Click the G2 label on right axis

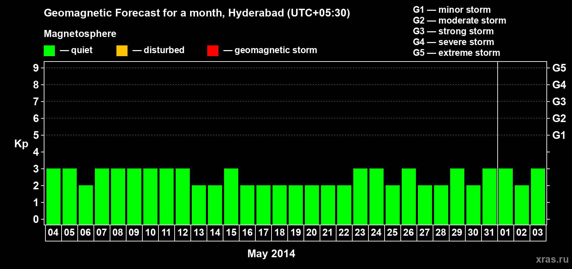click(559, 118)
